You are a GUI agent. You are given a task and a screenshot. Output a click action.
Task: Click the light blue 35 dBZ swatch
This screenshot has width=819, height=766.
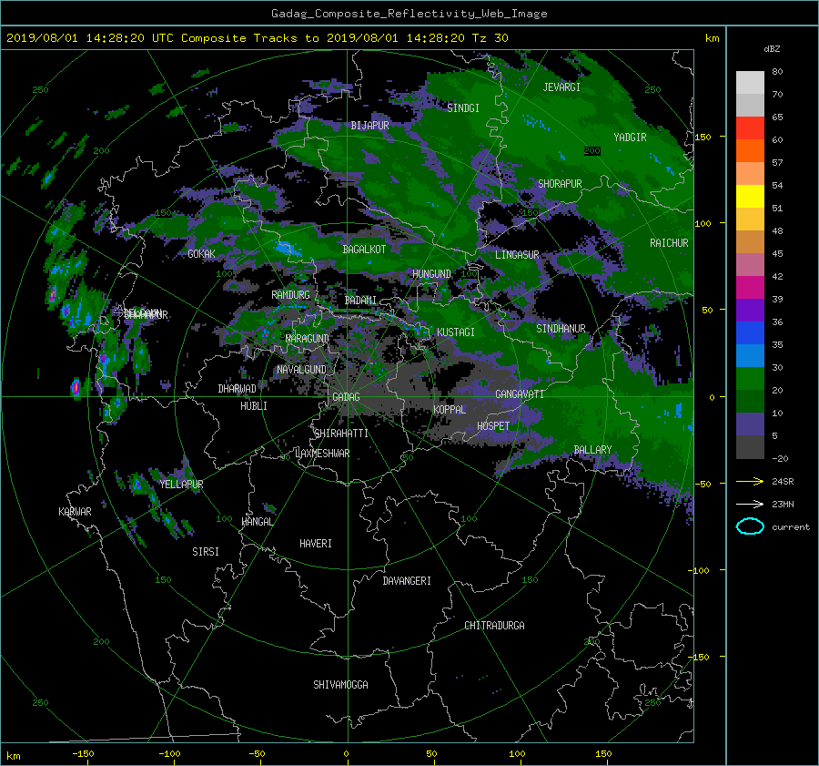tap(750, 355)
